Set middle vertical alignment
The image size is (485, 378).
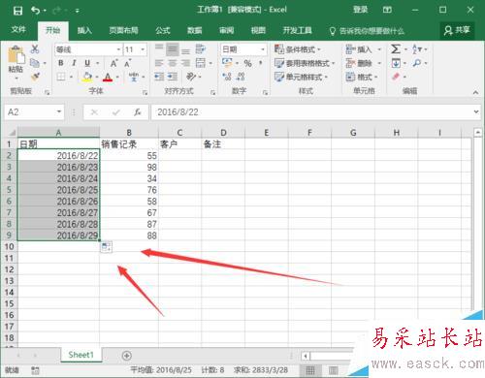pyautogui.click(x=173, y=49)
